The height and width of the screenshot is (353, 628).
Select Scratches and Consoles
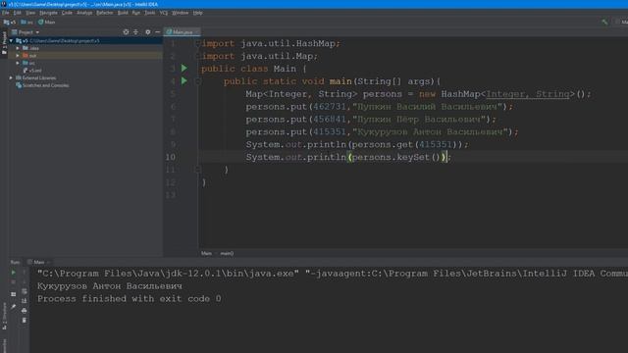pos(42,85)
